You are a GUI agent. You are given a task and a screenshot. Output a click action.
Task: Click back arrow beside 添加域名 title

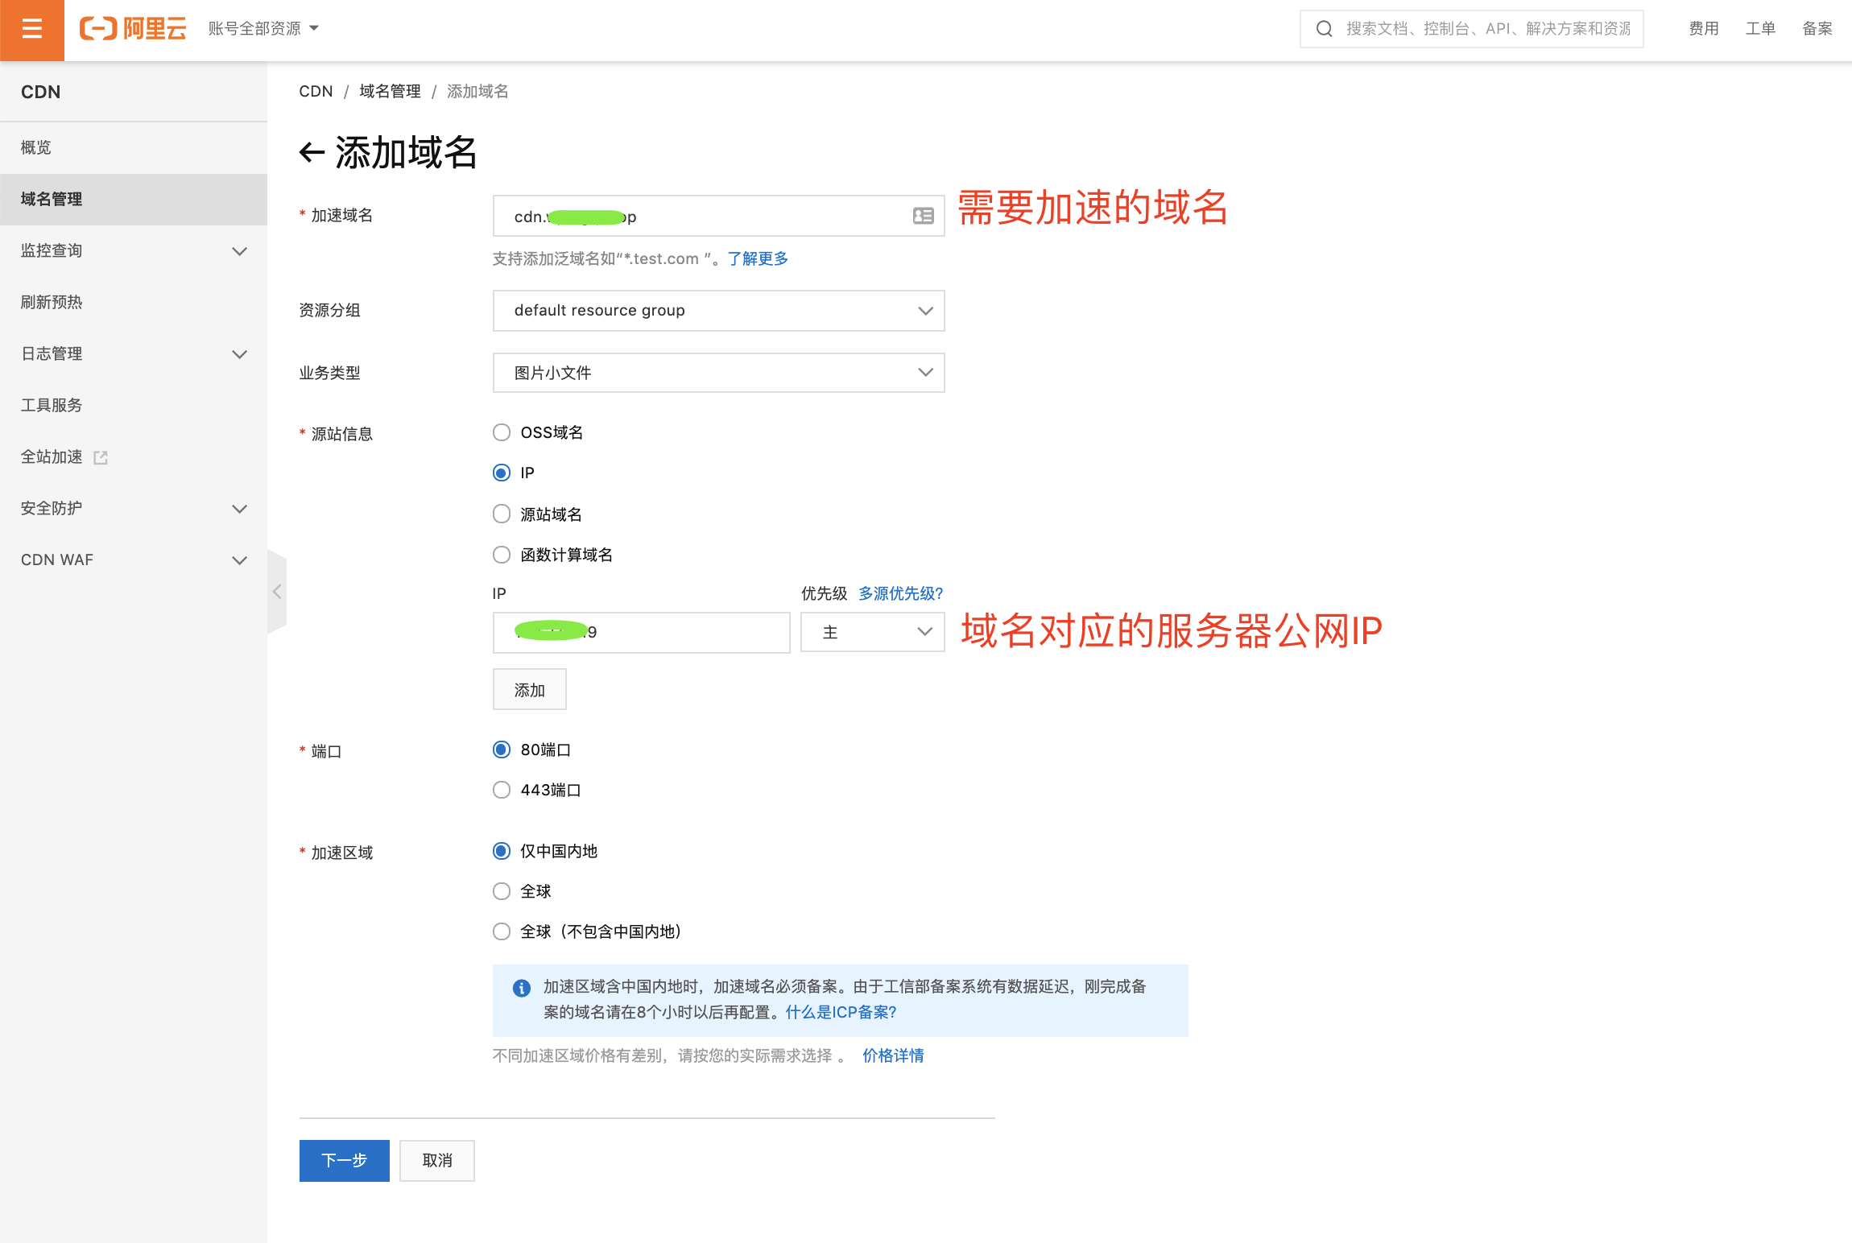312,152
